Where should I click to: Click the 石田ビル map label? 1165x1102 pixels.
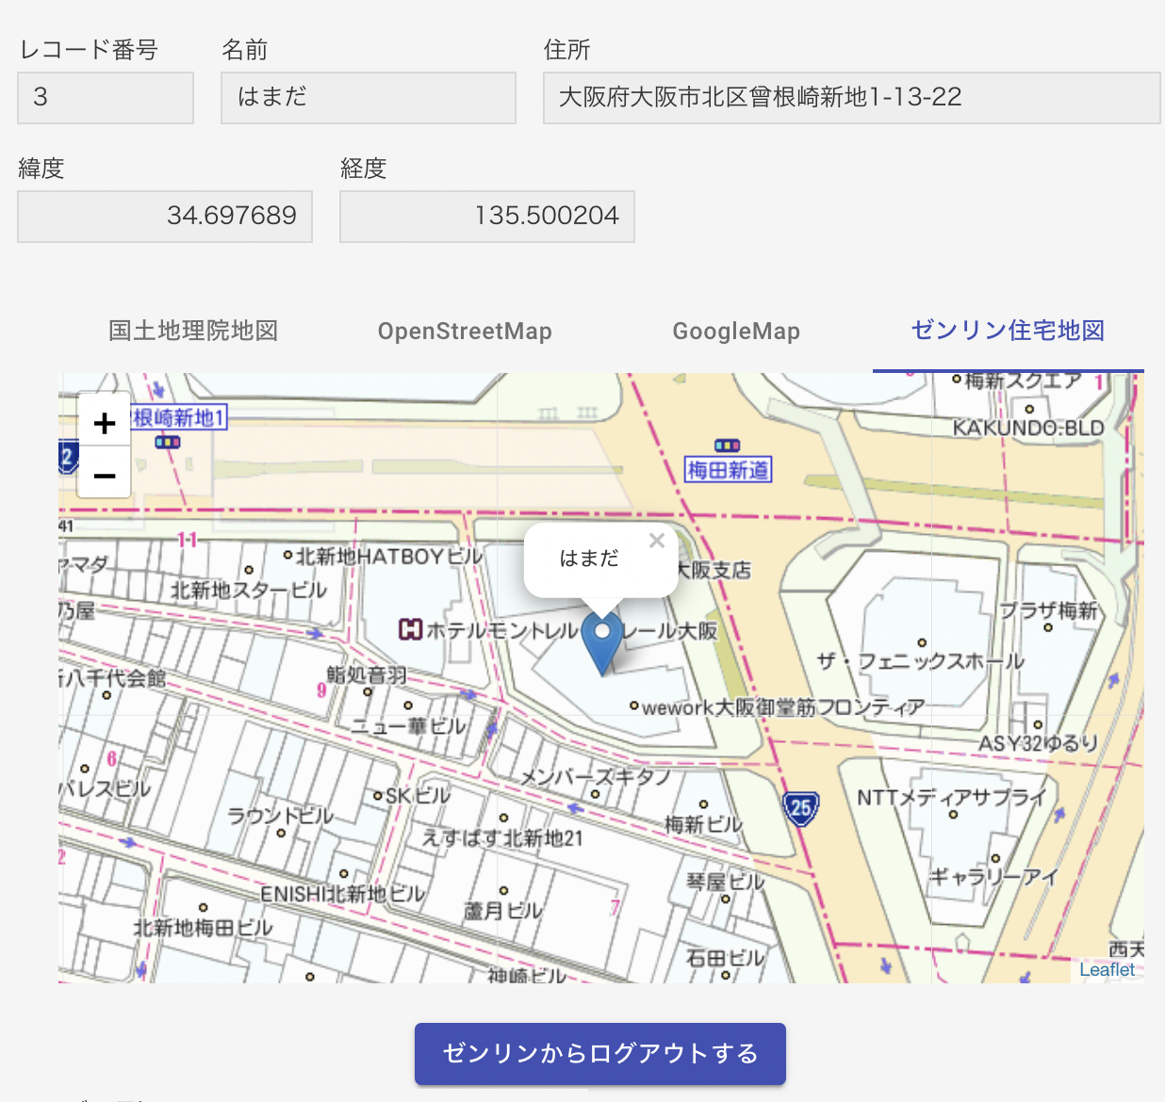(x=725, y=958)
